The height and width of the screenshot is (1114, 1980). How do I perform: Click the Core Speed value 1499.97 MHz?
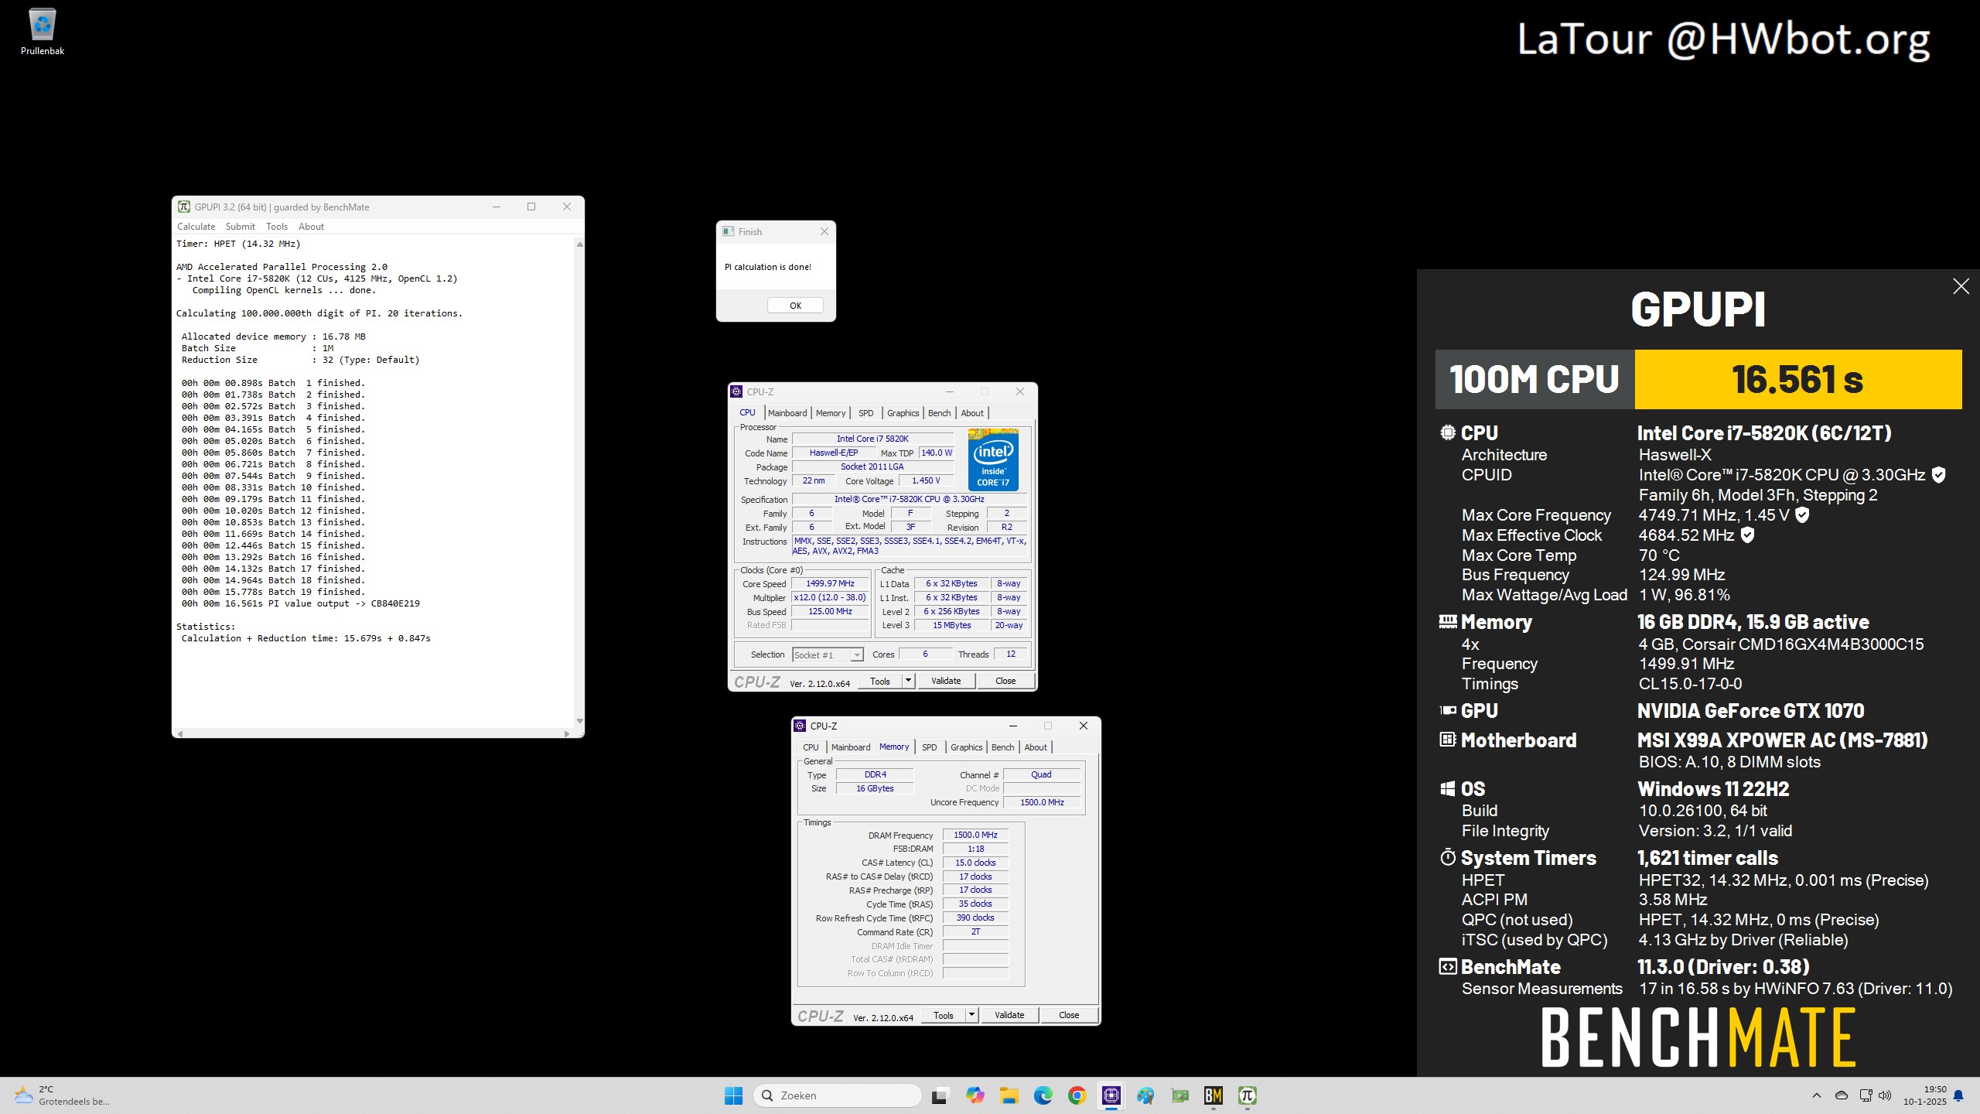(x=830, y=584)
